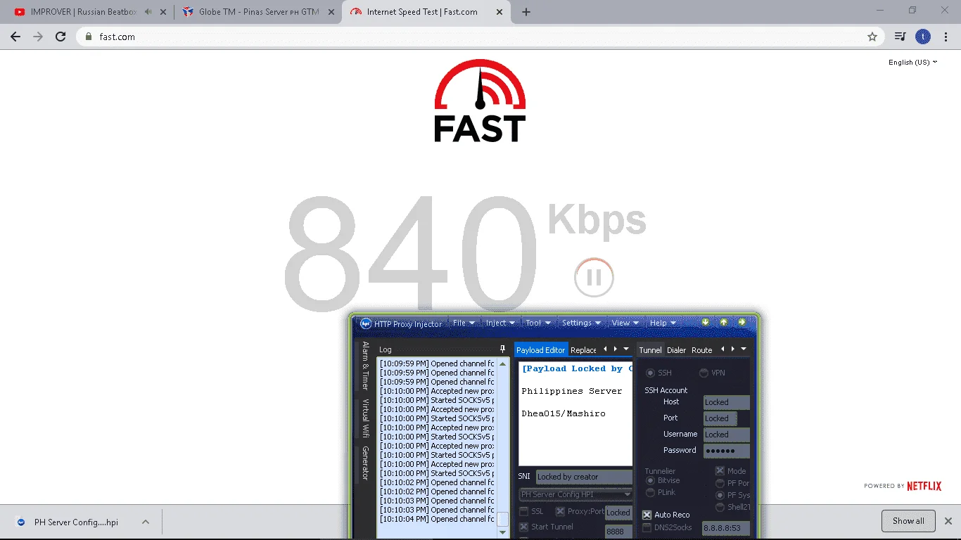
Task: Select the SSH radio option
Action: click(x=650, y=373)
